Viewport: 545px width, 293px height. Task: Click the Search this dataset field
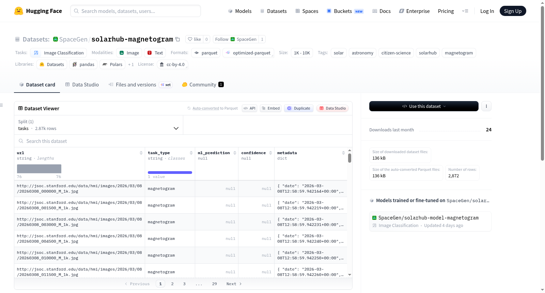[183, 141]
